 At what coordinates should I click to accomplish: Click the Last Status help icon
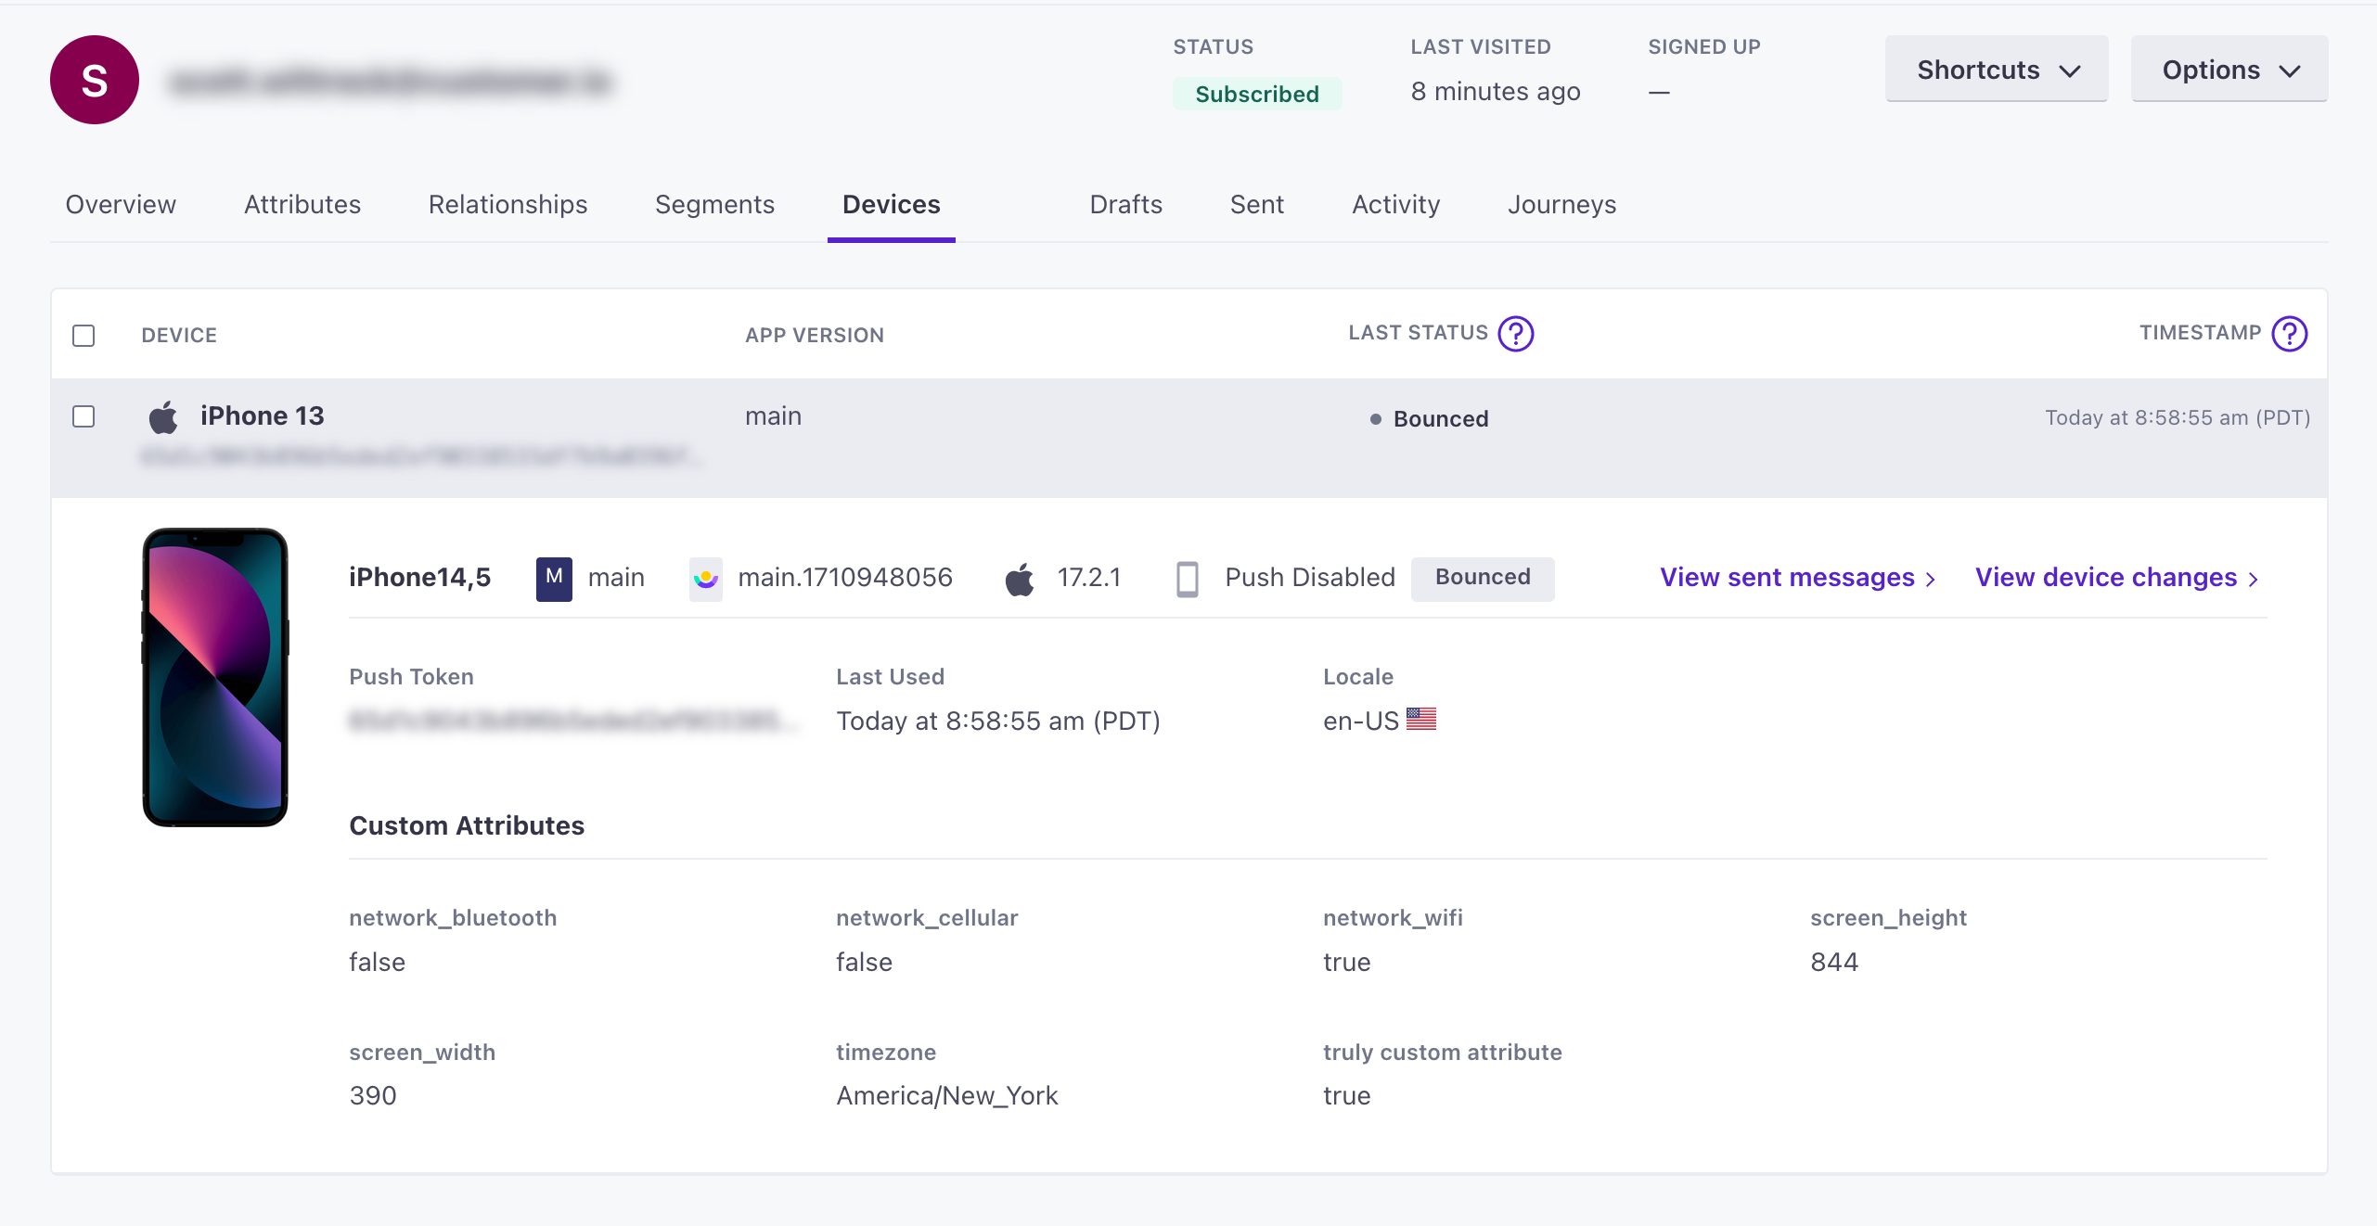point(1516,334)
